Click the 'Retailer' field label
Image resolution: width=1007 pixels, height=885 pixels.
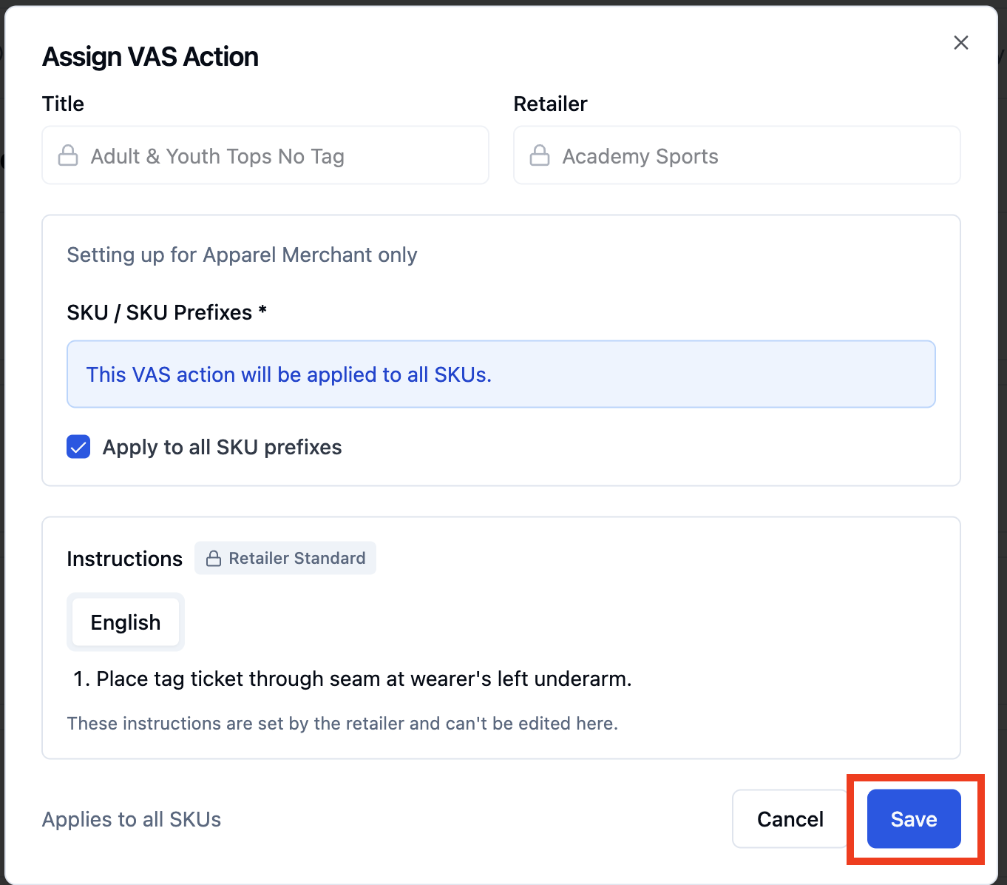coord(551,104)
